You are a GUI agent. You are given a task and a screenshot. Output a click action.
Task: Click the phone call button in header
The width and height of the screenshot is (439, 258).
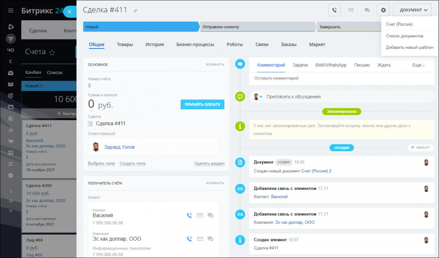pyautogui.click(x=335, y=10)
